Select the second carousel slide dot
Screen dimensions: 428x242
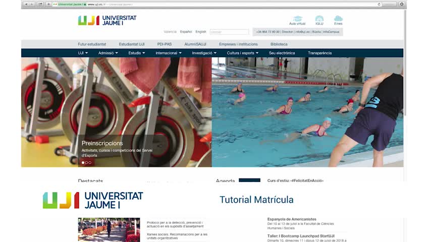pos(86,163)
